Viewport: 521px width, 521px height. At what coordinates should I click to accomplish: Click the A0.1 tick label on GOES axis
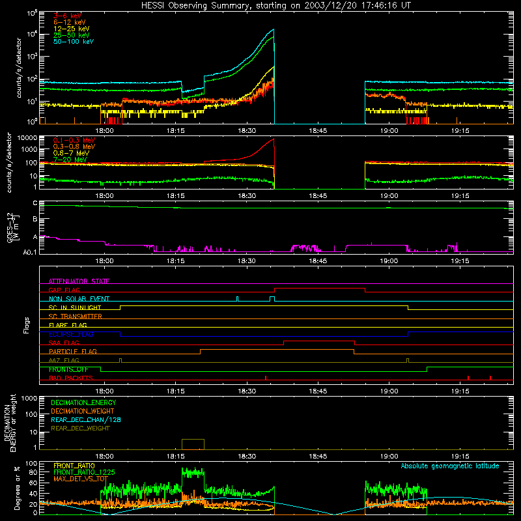coord(30,253)
